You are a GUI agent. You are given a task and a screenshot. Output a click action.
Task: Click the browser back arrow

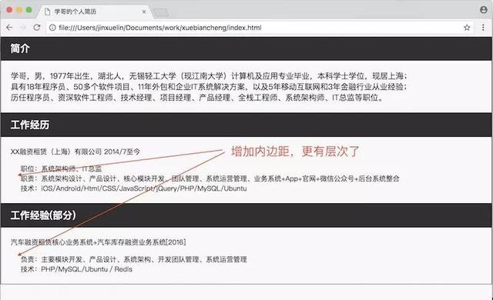tap(9, 28)
